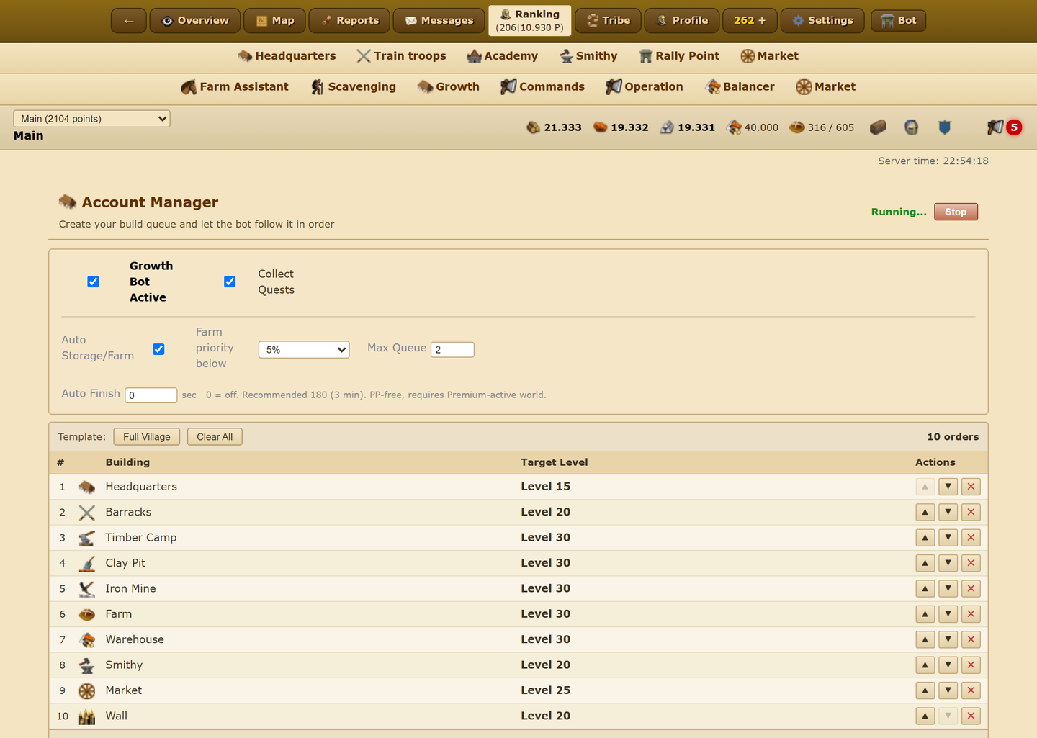The image size is (1037, 738).
Task: Open Farm Assistant
Action: coord(235,87)
